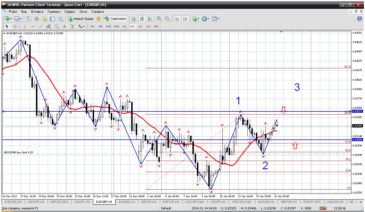Select the Trendline drawing tool
365x212 pixels.
click(41, 26)
